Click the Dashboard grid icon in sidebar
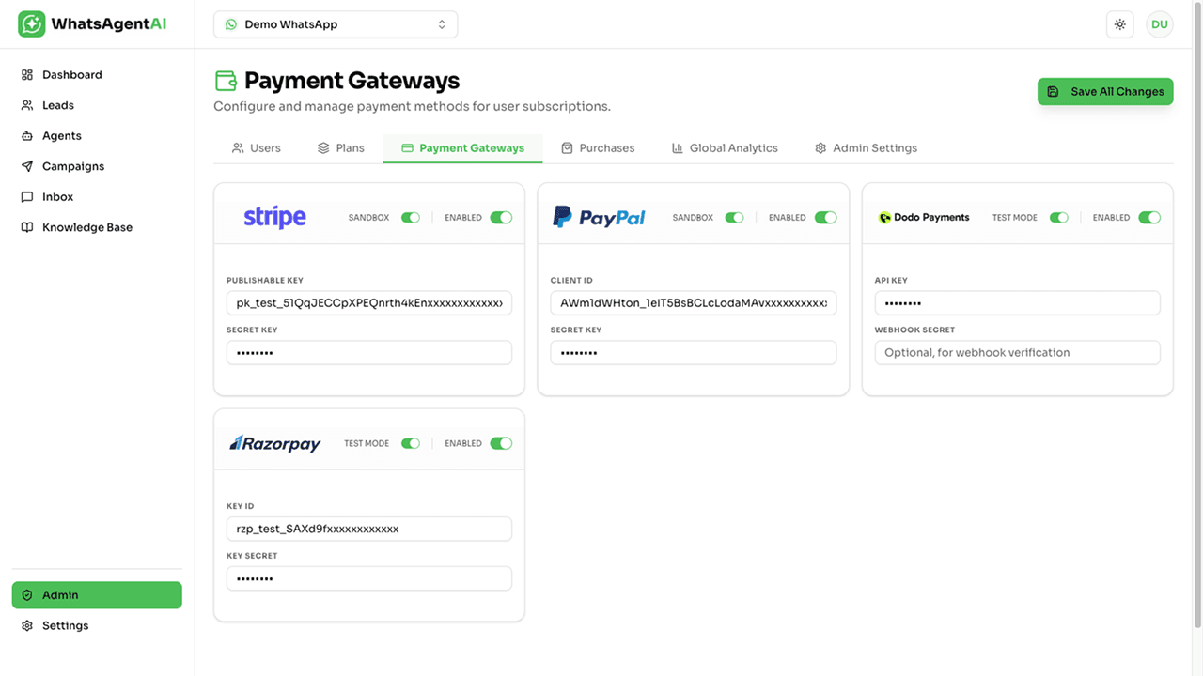 (x=27, y=75)
